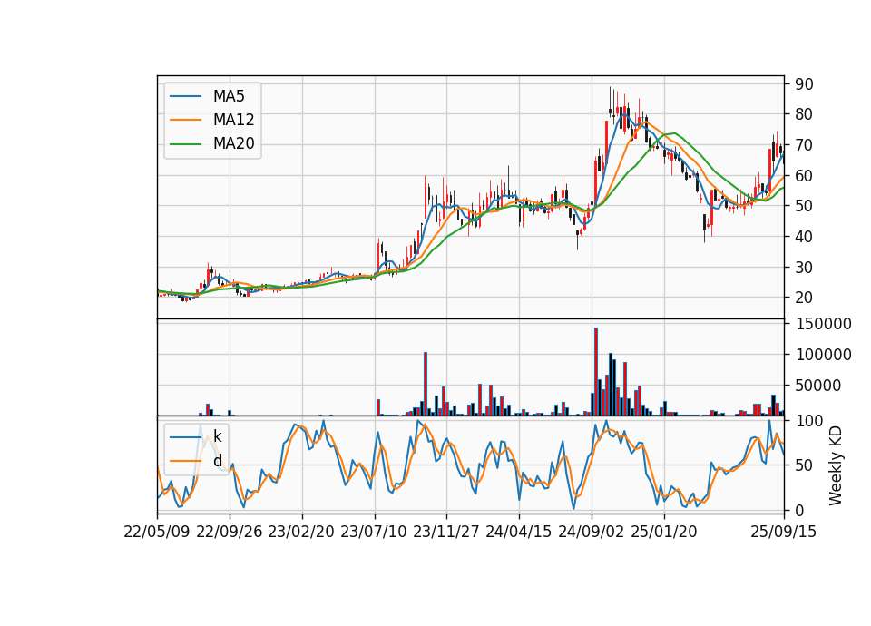Image resolution: width=871 pixels, height=626 pixels.
Task: Click the 60 price axis label
Action: [x=804, y=176]
